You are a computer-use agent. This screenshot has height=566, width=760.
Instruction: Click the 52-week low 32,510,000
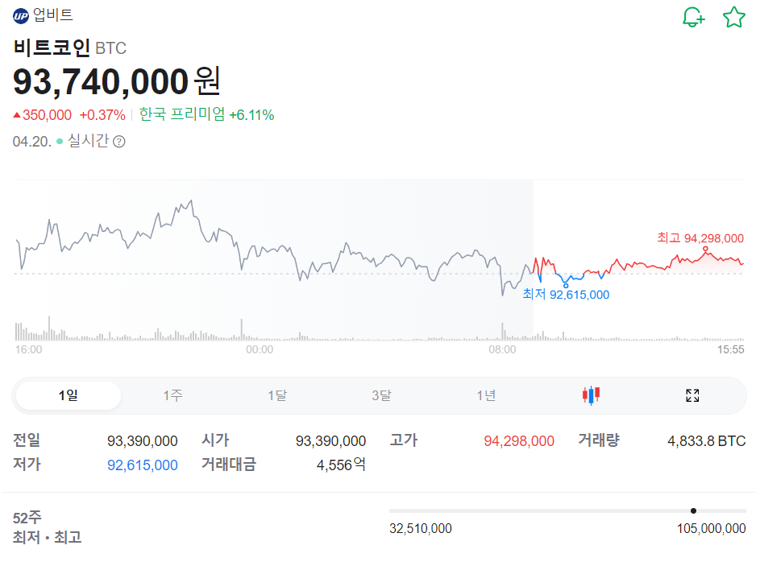[x=421, y=528]
